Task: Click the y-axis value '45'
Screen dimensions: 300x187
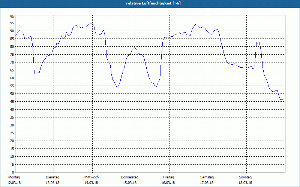Action: (12, 101)
